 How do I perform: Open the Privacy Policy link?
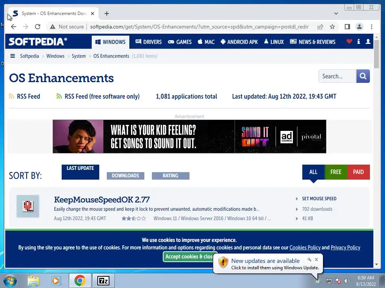pyautogui.click(x=345, y=247)
